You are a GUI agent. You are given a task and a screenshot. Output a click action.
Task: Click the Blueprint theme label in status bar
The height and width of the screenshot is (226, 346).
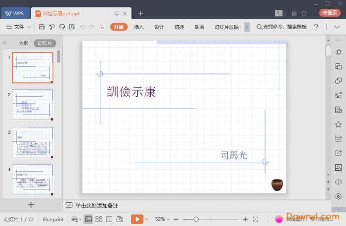coord(53,220)
